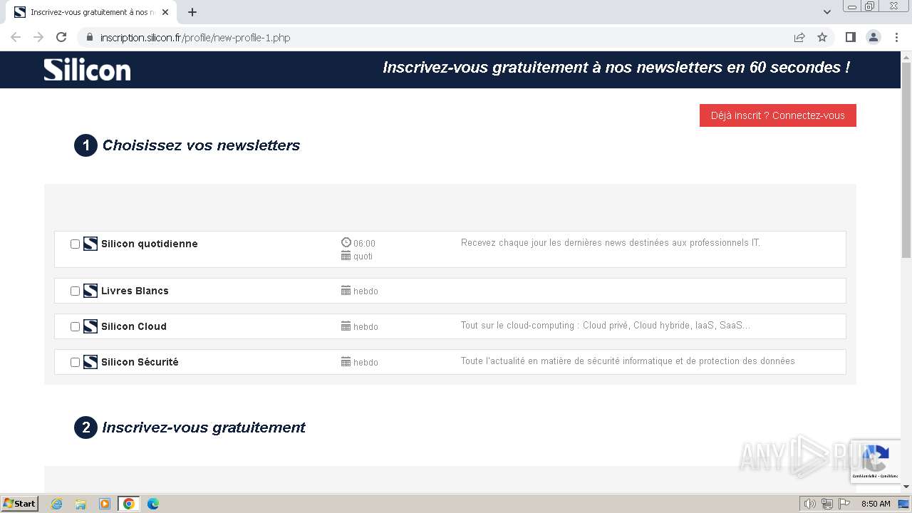This screenshot has width=912, height=513.
Task: Click the Chrome taskbar icon
Action: pos(129,504)
